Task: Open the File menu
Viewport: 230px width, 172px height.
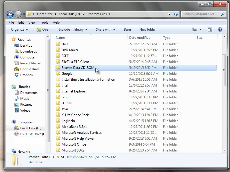Action: [11, 22]
